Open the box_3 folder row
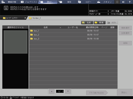The width and height of the screenshot is (133, 99). tap(73, 39)
